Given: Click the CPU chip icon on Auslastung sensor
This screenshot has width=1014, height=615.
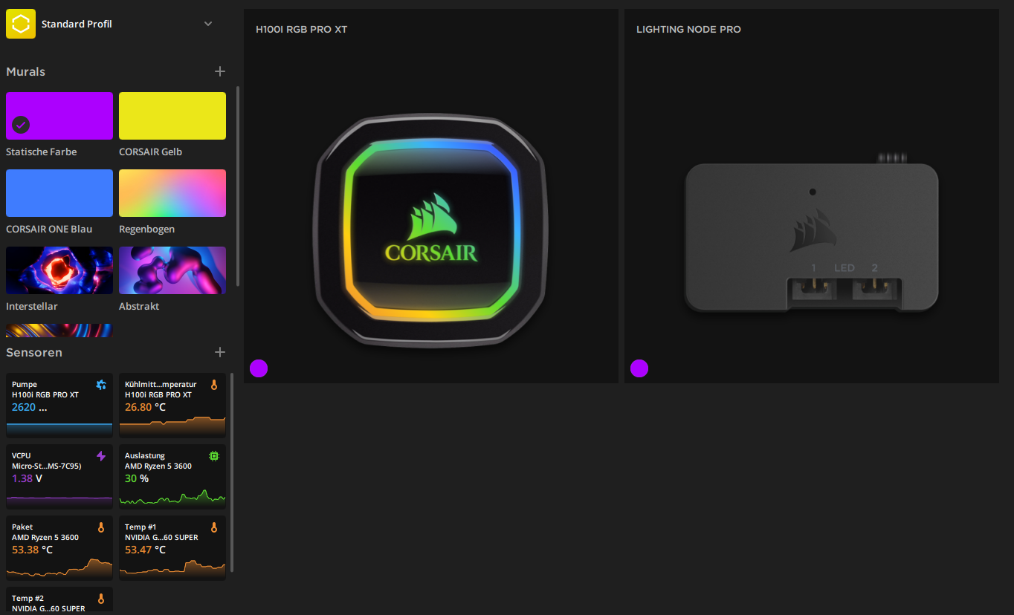Looking at the screenshot, I should [x=214, y=456].
